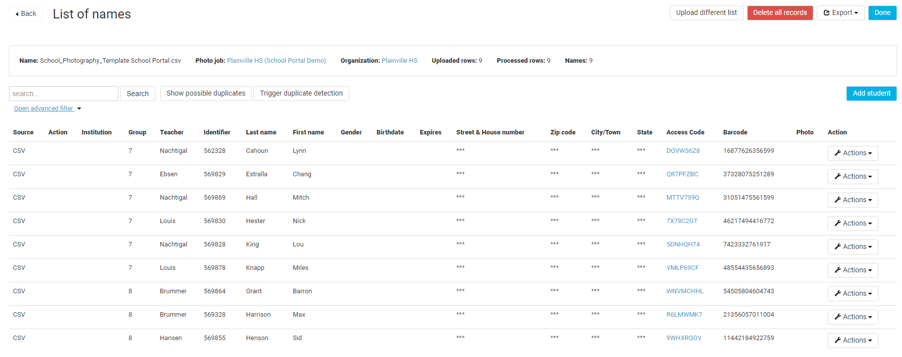This screenshot has width=902, height=357.
Task: Click the Street & House number header
Action: click(490, 132)
